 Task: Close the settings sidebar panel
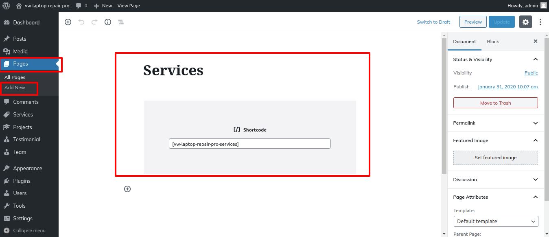pyautogui.click(x=536, y=42)
